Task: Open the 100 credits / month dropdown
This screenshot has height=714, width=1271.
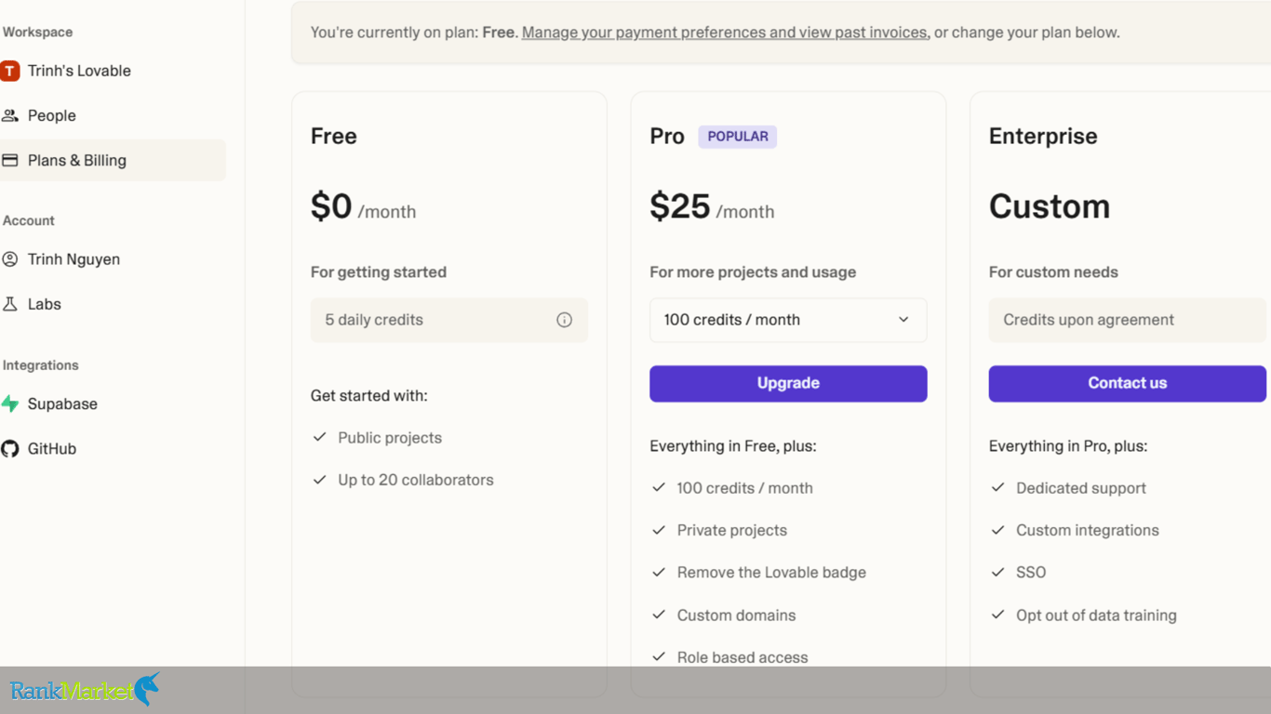Action: click(x=787, y=319)
